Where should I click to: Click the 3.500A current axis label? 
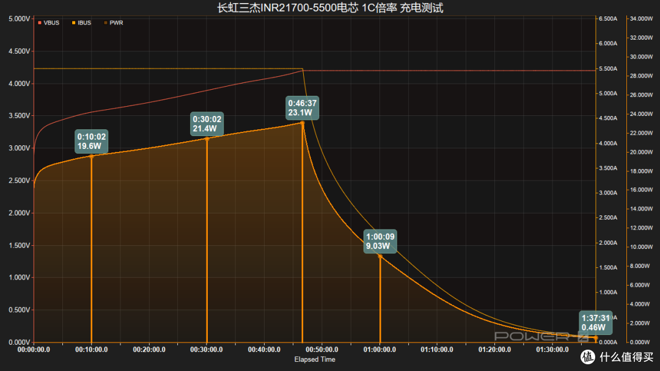pyautogui.click(x=608, y=168)
